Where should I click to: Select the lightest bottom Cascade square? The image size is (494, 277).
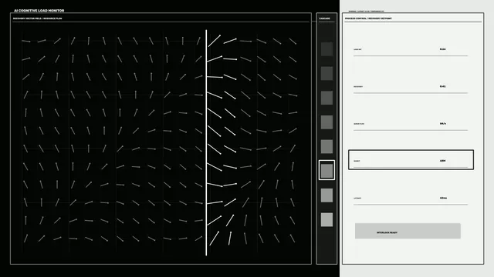[327, 219]
